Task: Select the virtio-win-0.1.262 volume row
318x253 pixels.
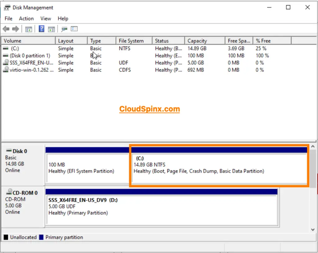Action: [28, 70]
